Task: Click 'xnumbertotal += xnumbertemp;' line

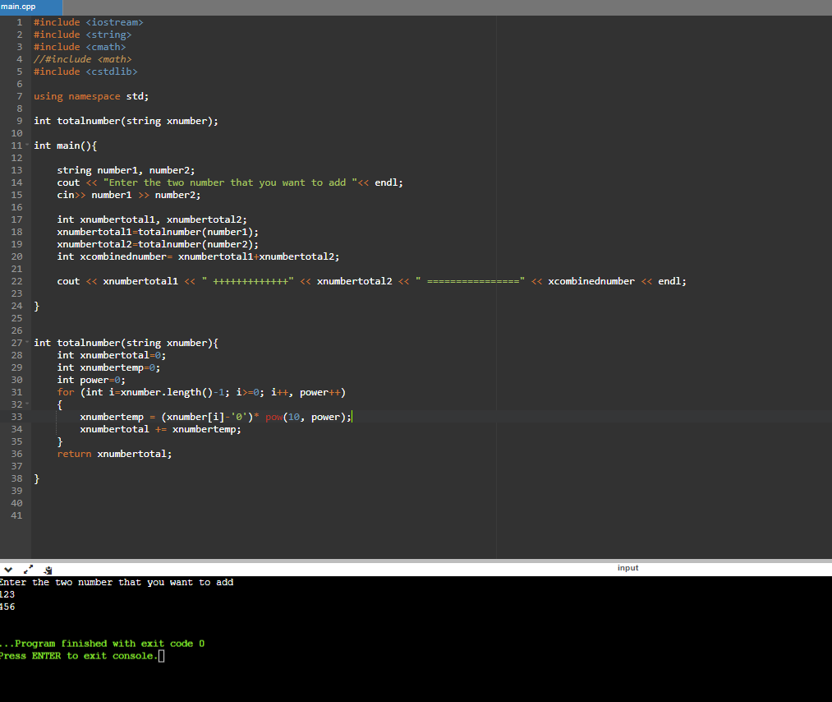Action: click(x=160, y=429)
